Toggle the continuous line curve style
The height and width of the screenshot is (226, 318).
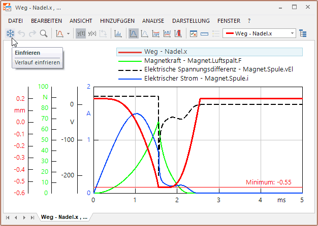pos(133,34)
